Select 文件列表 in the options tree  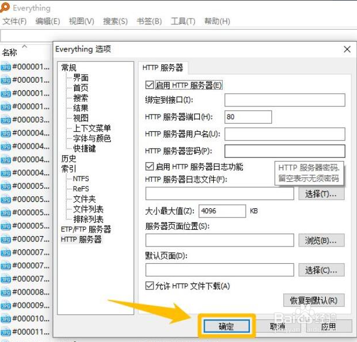88,209
